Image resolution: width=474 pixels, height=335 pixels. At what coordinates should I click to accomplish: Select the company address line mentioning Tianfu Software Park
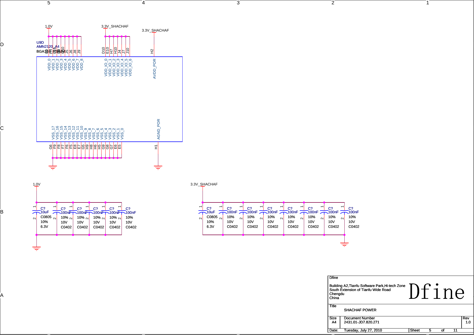[367, 286]
